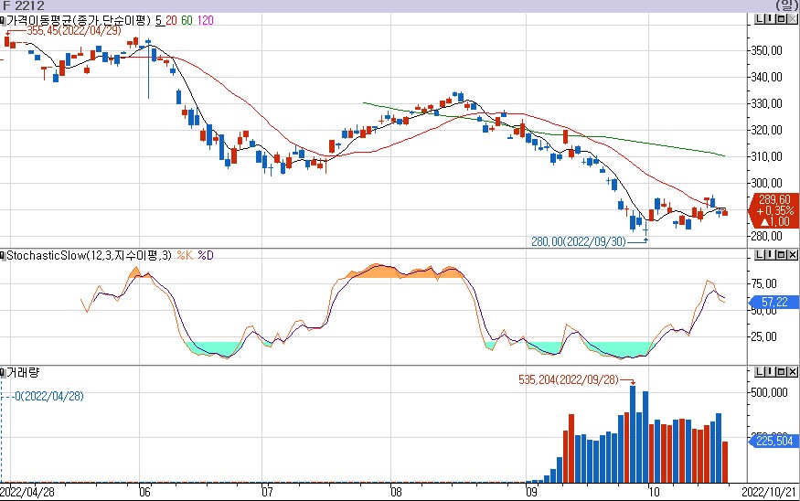Viewport: 800px width, 501px height.
Task: Click the marker icon before 거래량 title
Action: (3, 372)
